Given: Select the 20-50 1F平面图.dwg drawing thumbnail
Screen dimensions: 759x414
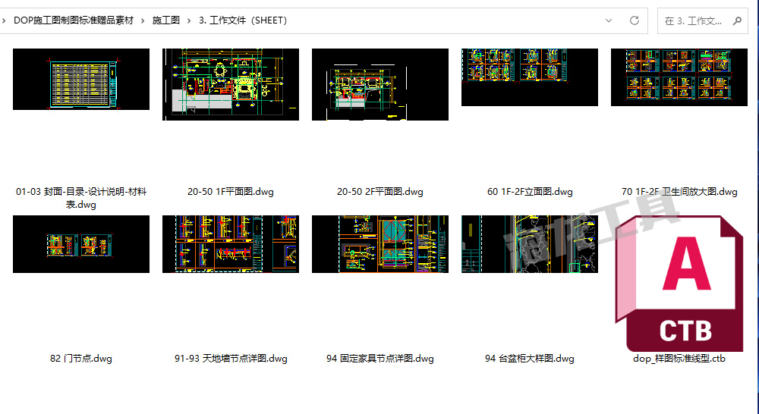Looking at the screenshot, I should [x=231, y=84].
